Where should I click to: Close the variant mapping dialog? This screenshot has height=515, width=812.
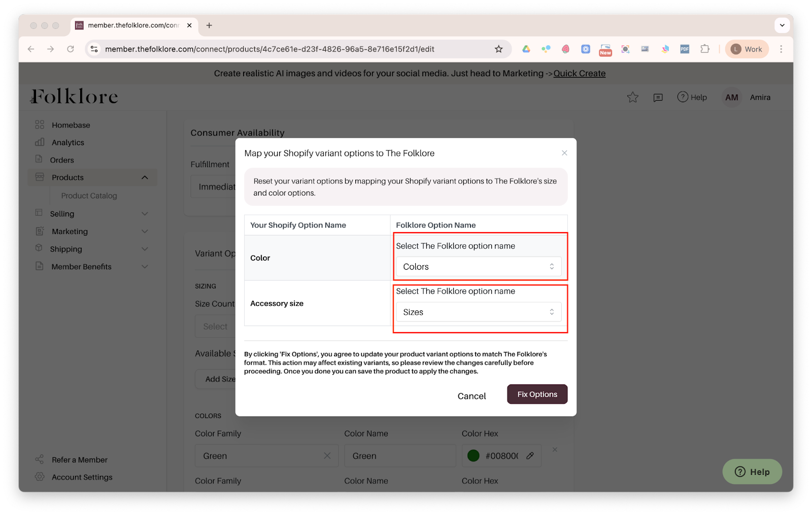(564, 153)
